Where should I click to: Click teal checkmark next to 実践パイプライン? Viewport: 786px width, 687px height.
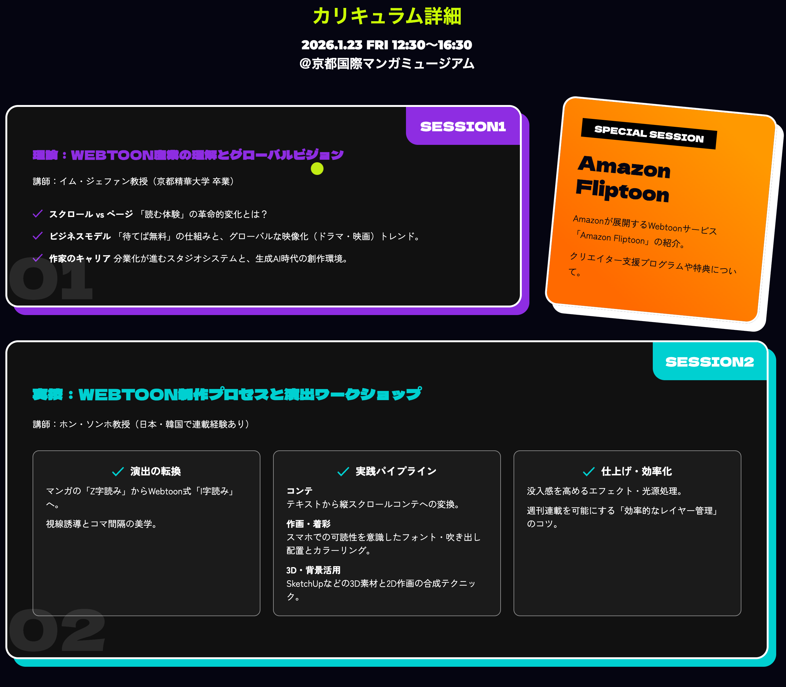point(343,472)
